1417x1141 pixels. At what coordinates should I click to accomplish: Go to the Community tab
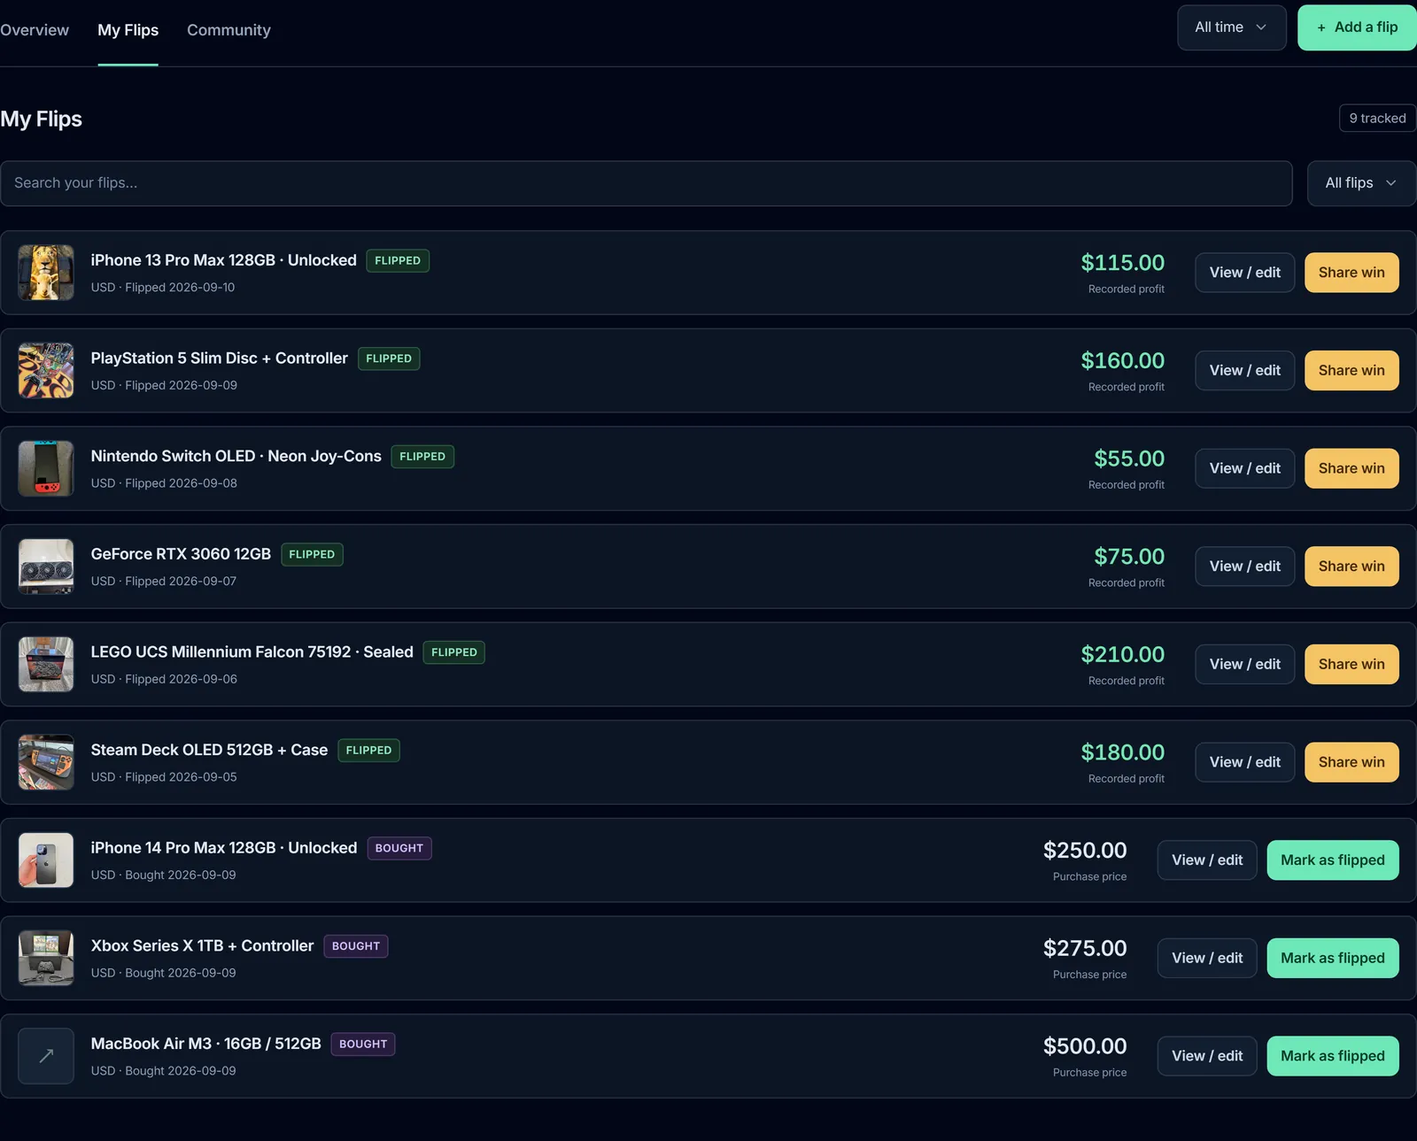[x=228, y=30]
